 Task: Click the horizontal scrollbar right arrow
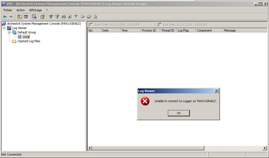(265, 148)
